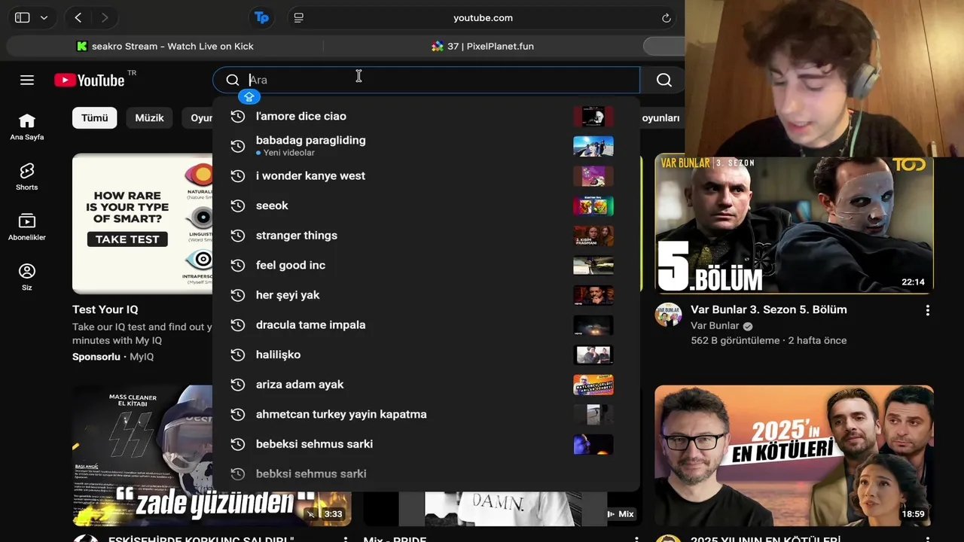This screenshot has height=542, width=964.
Task: Select the suggestion babadag paragliding
Action: [426, 145]
